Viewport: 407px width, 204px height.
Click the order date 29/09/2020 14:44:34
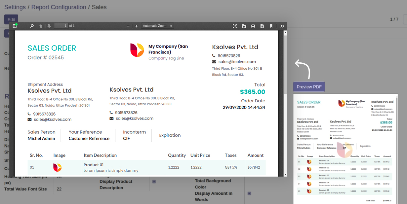[244, 107]
